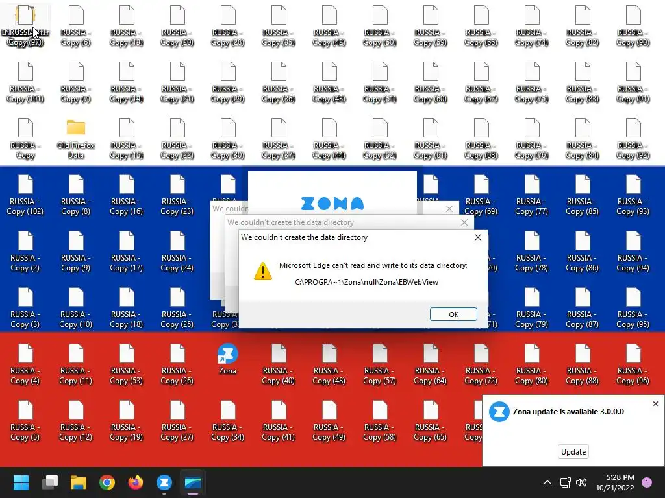
Task: Select file RUSSIA - Copy (2)
Action: pyautogui.click(x=25, y=251)
